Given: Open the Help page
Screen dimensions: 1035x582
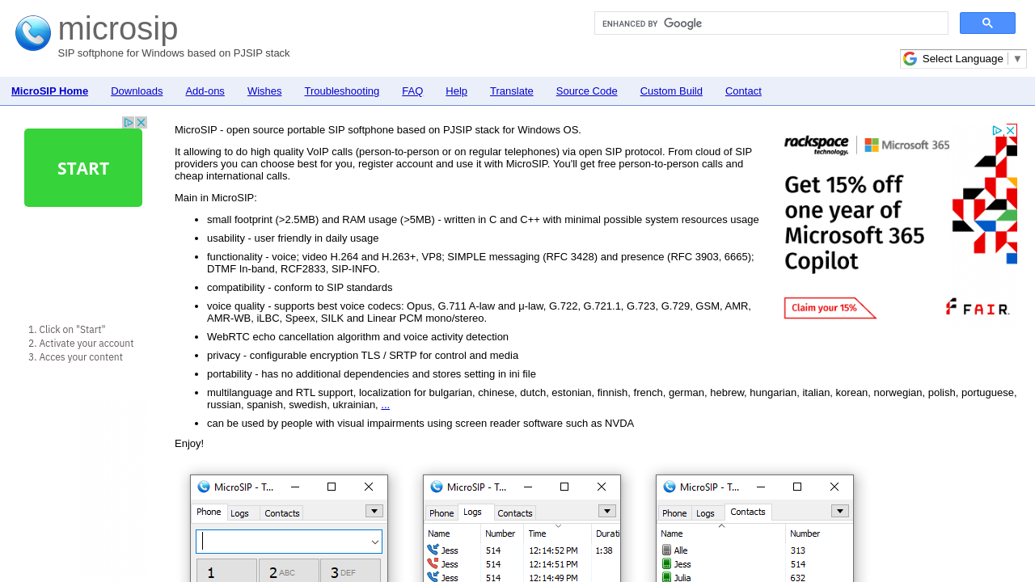Looking at the screenshot, I should [456, 91].
